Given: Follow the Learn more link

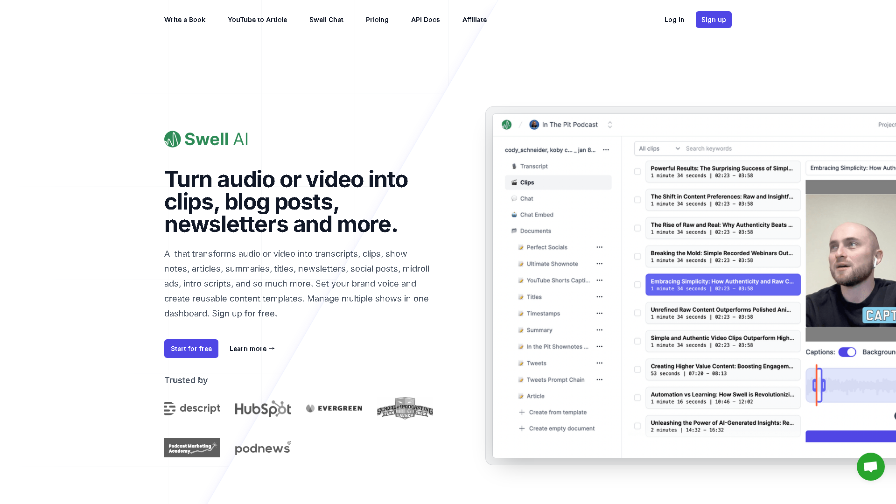Looking at the screenshot, I should click(252, 349).
